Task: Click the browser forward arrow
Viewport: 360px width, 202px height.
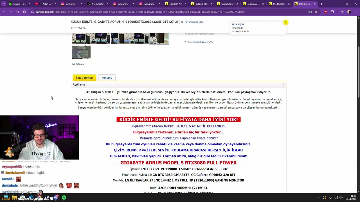Action: pyautogui.click(x=11, y=12)
